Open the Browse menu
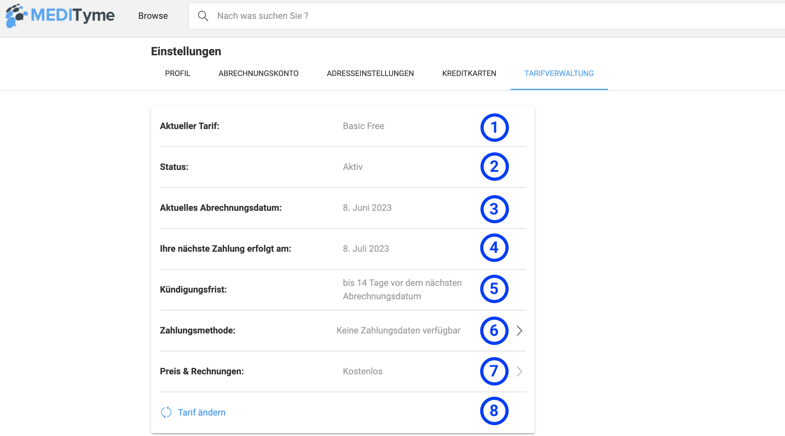Image resolution: width=785 pixels, height=436 pixels. pos(153,16)
